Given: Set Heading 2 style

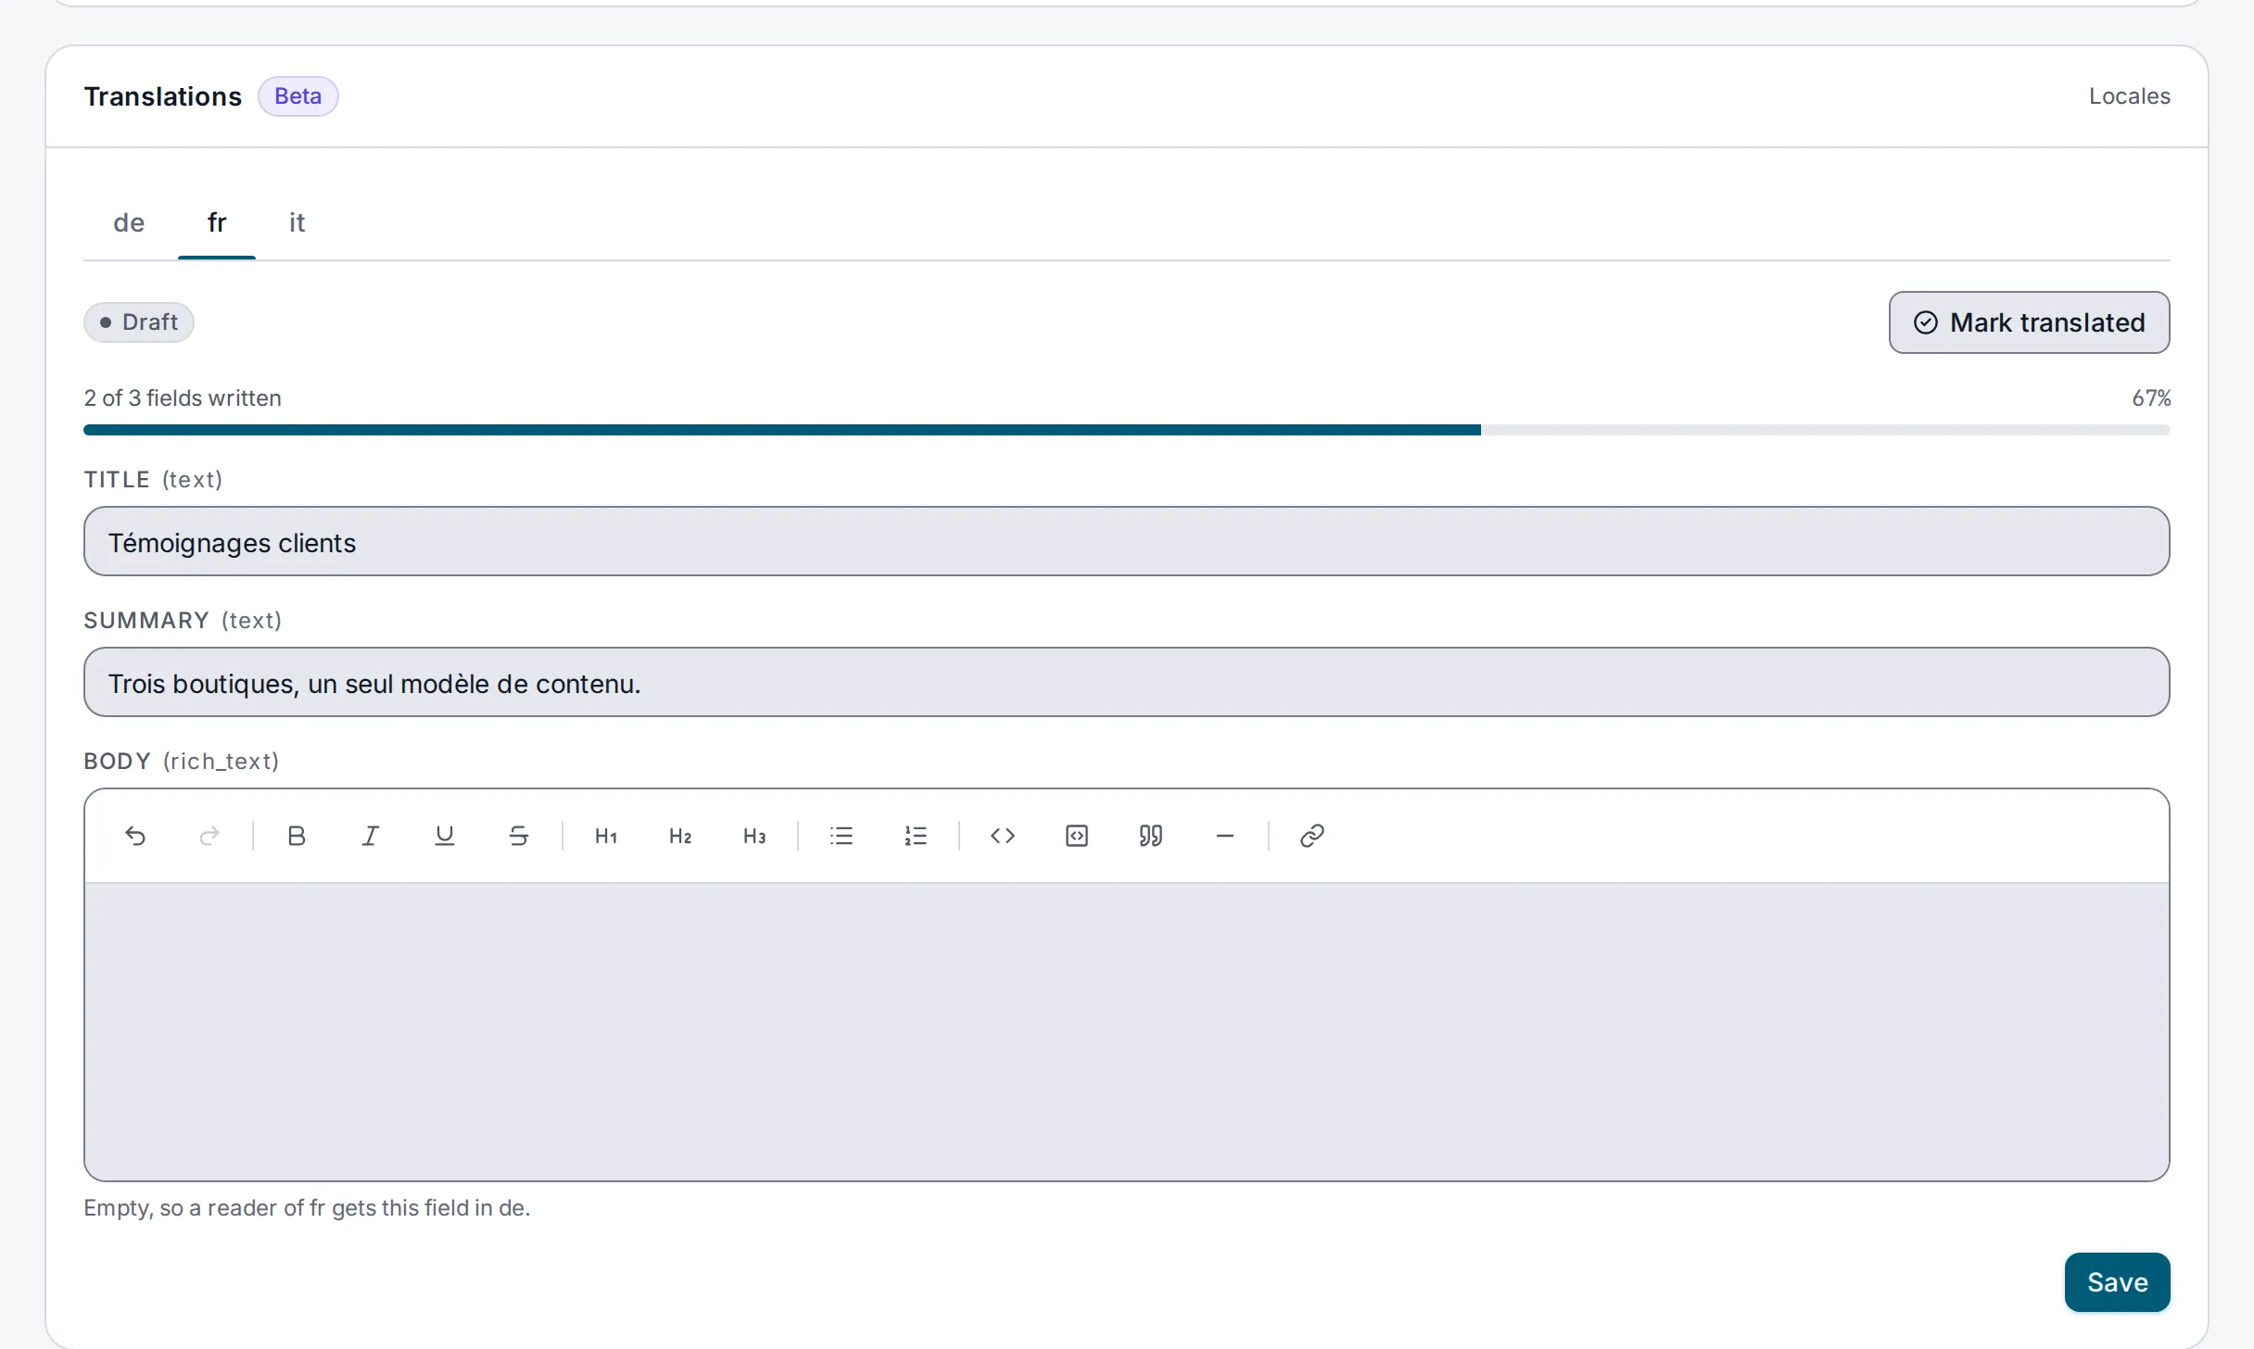Looking at the screenshot, I should click(680, 836).
